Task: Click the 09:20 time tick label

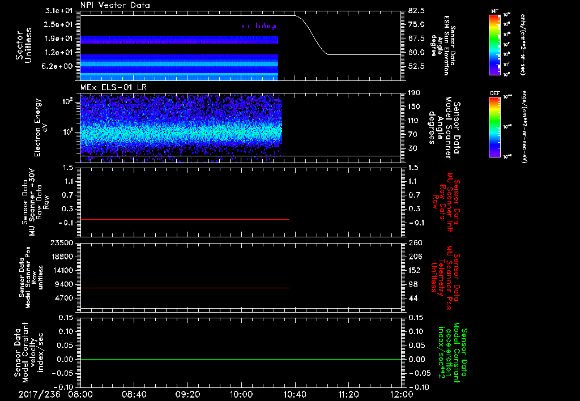Action: pyautogui.click(x=188, y=394)
